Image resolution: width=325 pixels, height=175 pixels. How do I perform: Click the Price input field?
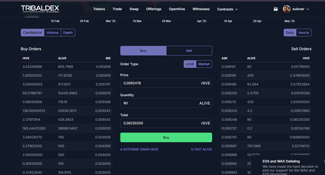click(x=166, y=83)
